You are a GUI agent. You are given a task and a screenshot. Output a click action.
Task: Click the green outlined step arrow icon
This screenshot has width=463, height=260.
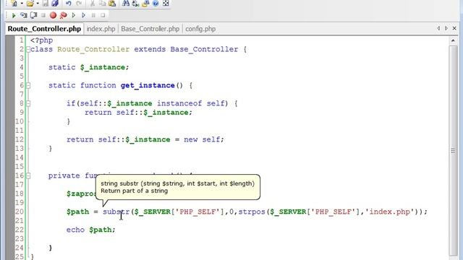click(x=74, y=15)
